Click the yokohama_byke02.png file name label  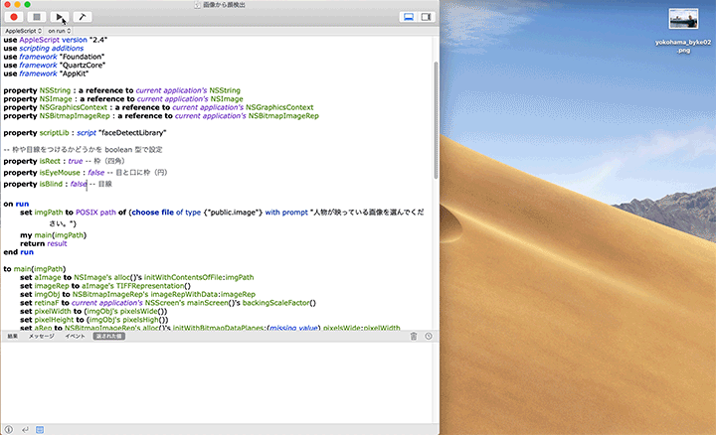click(x=683, y=46)
